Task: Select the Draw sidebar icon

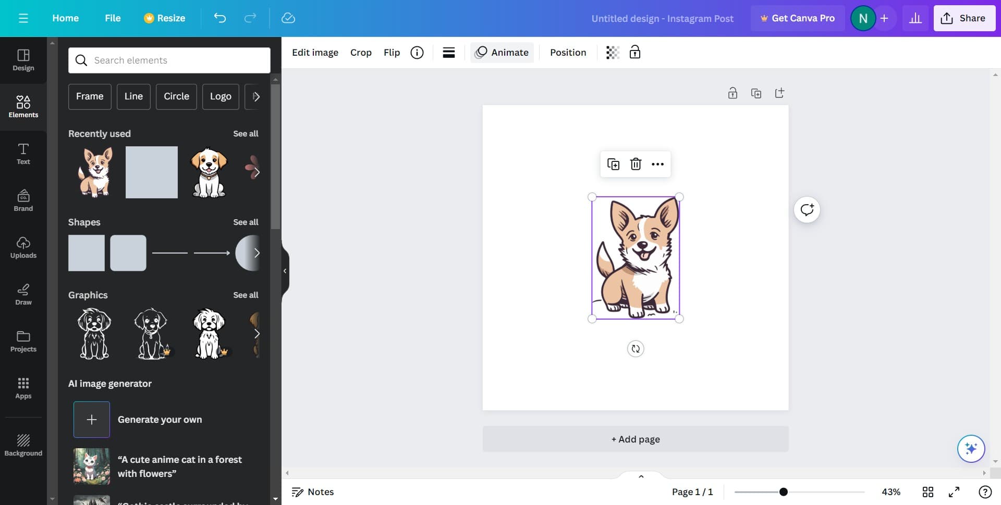Action: coord(23,294)
